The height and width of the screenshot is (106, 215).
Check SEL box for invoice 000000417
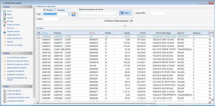[x=39, y=92]
